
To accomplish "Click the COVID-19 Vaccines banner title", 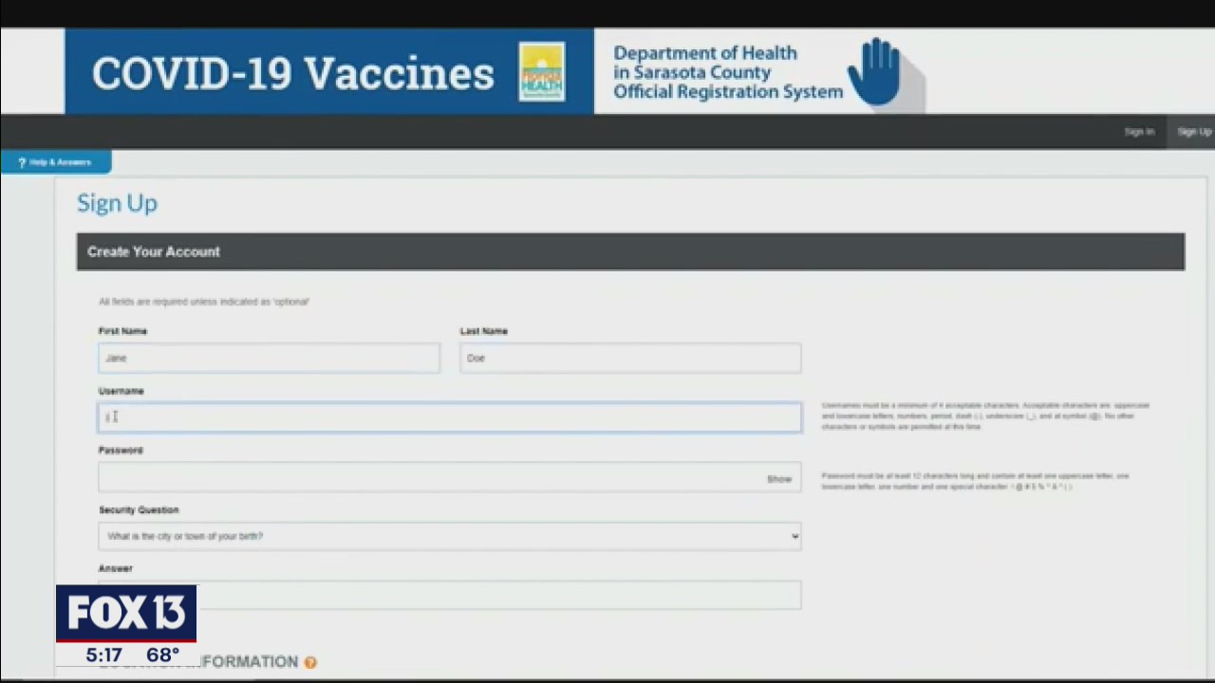I will pyautogui.click(x=292, y=74).
